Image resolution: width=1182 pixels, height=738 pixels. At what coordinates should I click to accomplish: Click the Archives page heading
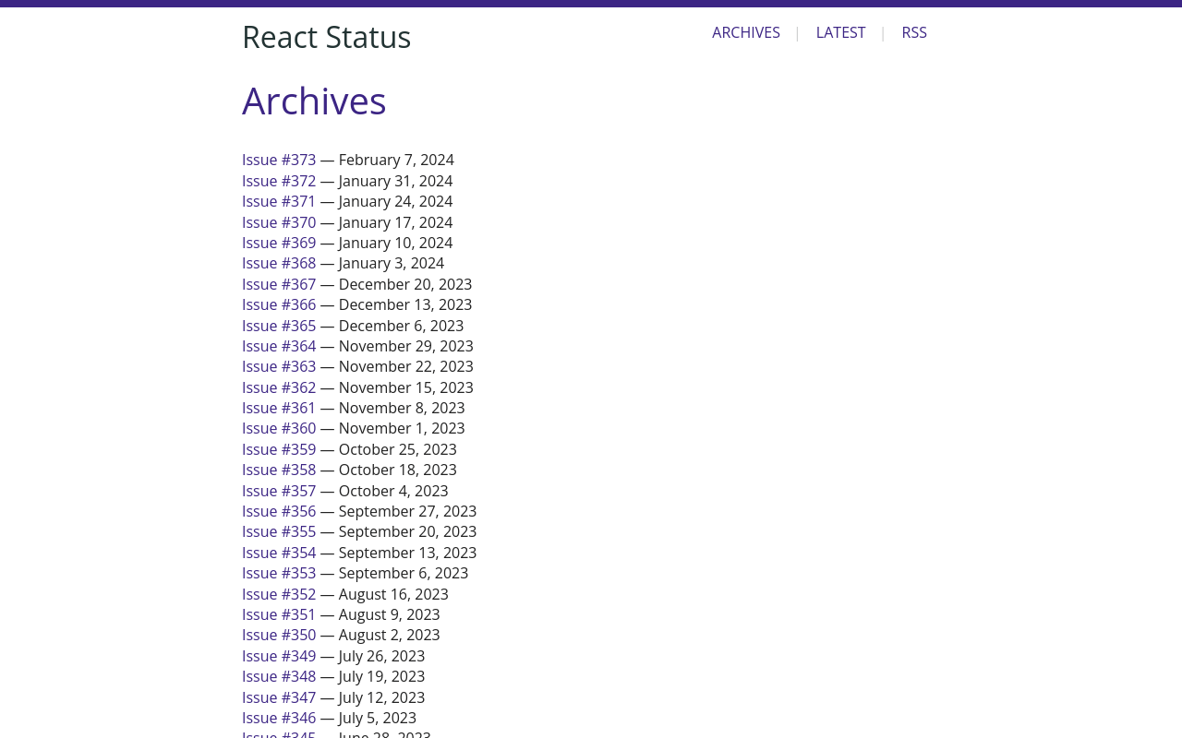[x=314, y=101]
